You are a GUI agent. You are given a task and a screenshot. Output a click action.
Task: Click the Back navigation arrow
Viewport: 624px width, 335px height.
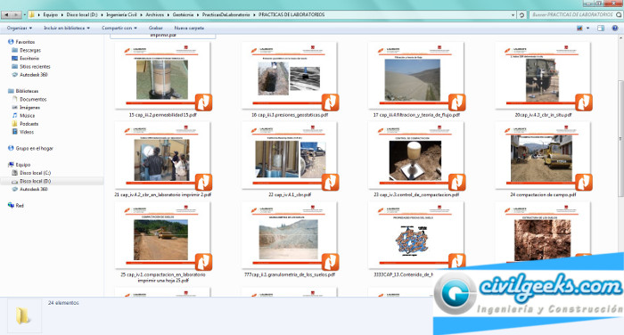[x=7, y=15]
